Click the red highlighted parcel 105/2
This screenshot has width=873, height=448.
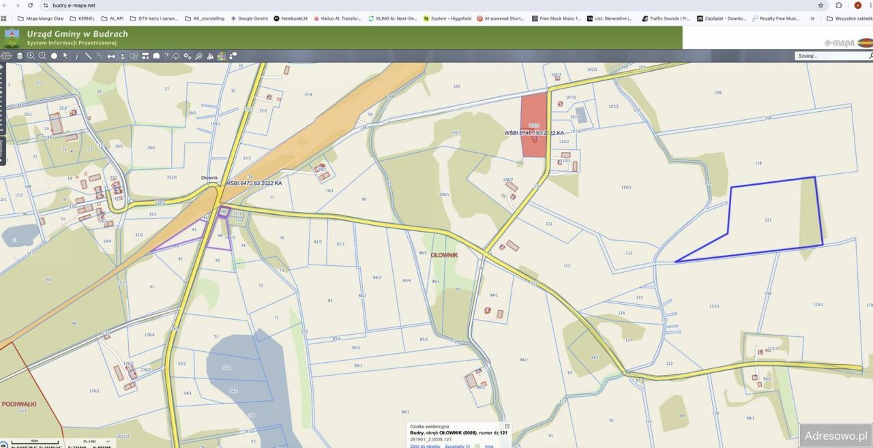[x=534, y=126]
